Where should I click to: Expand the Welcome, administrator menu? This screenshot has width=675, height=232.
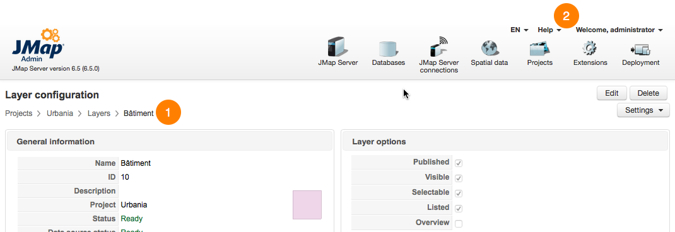pos(619,30)
